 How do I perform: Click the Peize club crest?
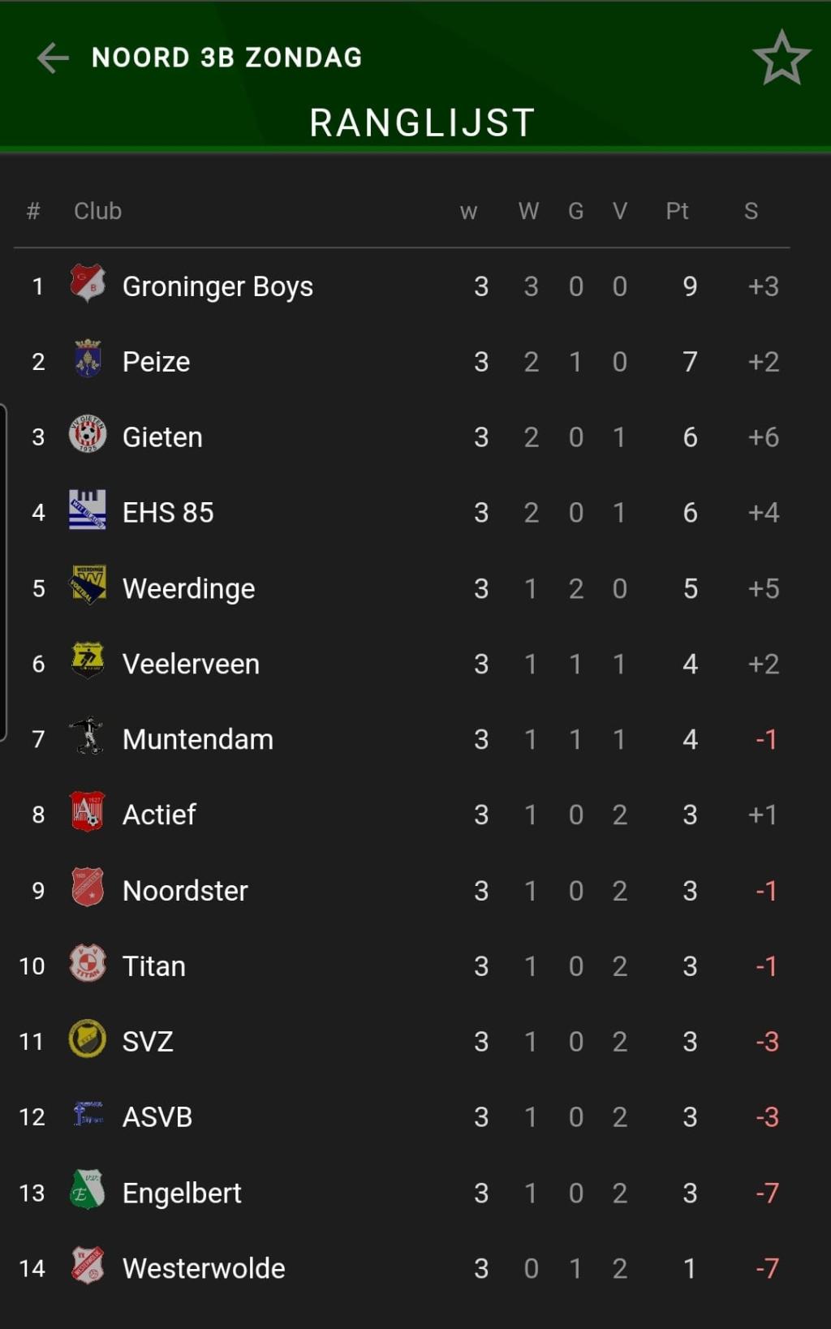[x=88, y=359]
